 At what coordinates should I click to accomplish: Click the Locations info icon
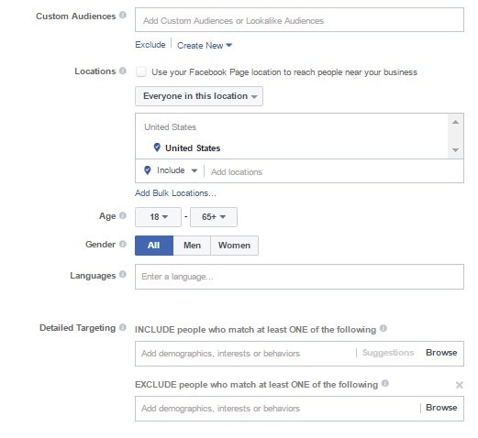tap(123, 71)
